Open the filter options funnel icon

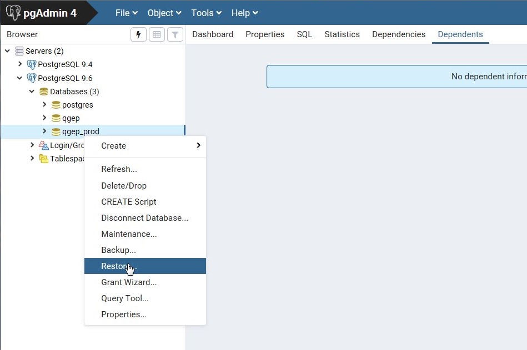click(x=175, y=34)
